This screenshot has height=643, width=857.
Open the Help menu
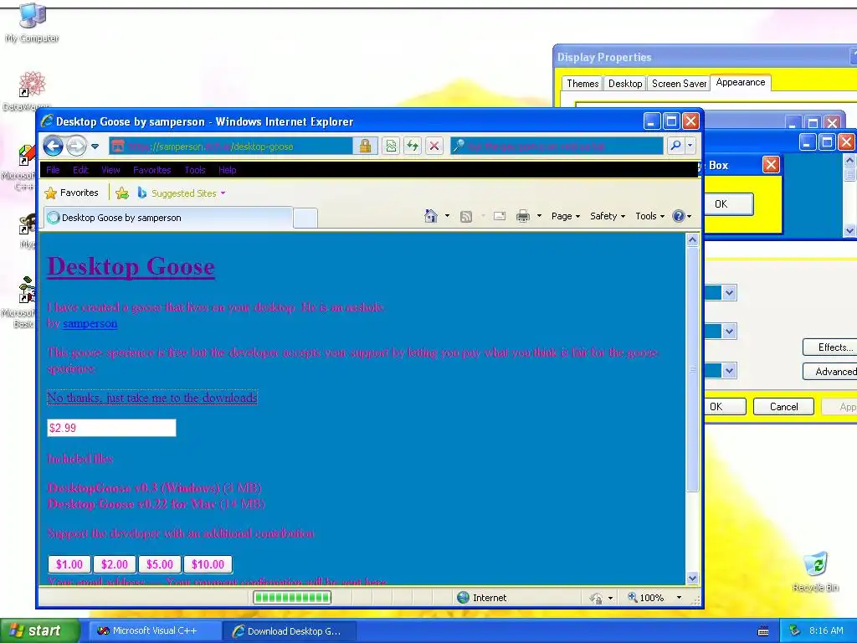coord(228,170)
